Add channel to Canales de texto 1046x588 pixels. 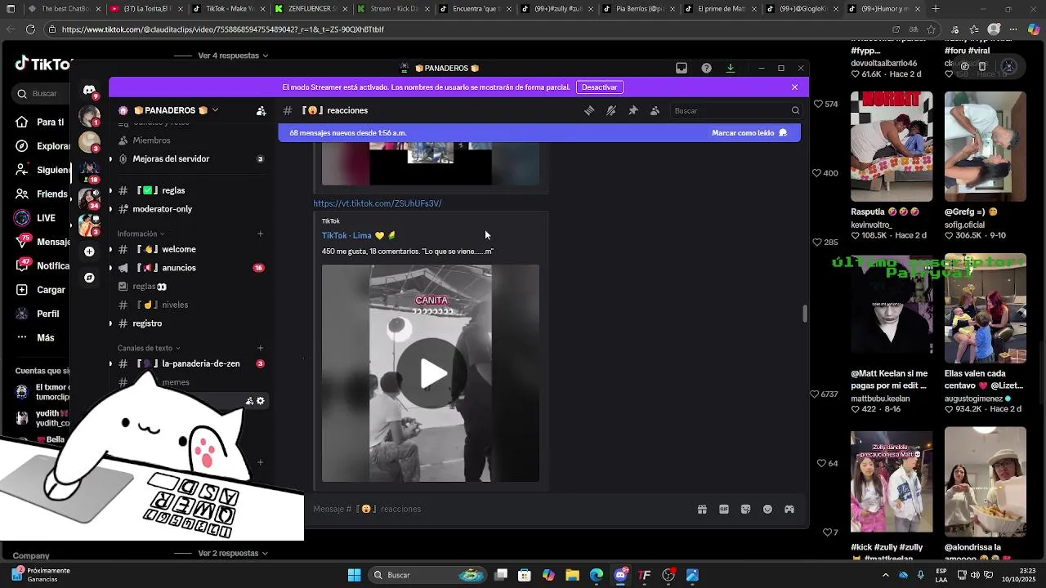pyautogui.click(x=261, y=348)
